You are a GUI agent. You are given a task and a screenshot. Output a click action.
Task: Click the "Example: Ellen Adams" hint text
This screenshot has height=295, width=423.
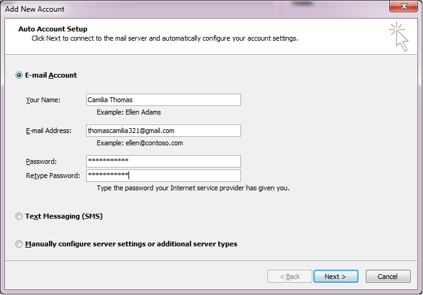pos(128,113)
